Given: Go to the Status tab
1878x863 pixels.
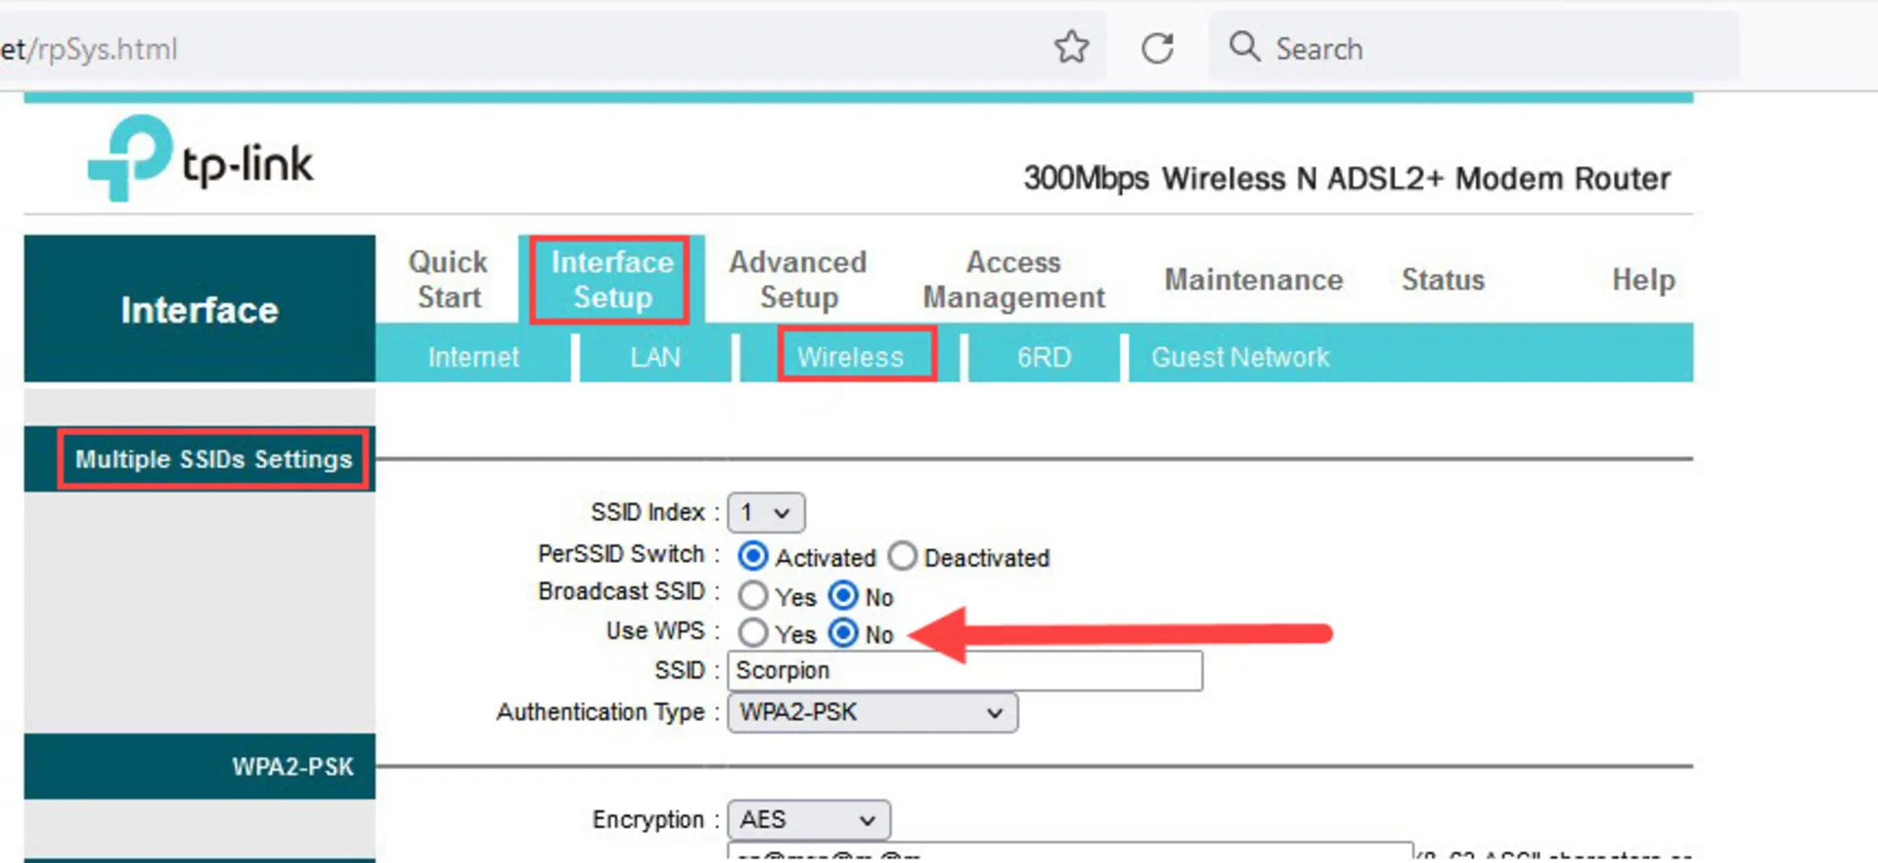Looking at the screenshot, I should (x=1443, y=280).
